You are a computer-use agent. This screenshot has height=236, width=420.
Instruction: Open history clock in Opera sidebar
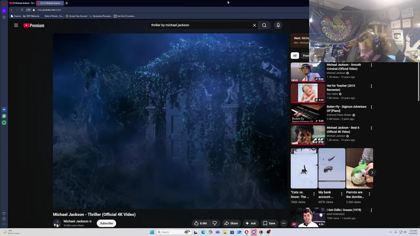pos(4,219)
